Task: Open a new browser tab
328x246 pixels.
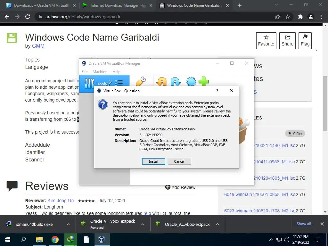Action: coord(240,5)
